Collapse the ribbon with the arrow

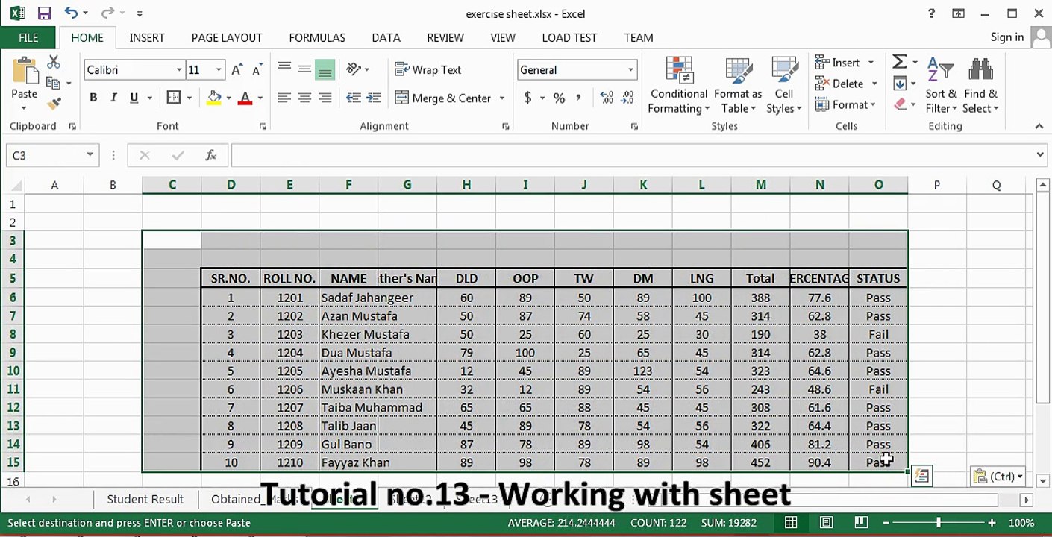pyautogui.click(x=1039, y=127)
